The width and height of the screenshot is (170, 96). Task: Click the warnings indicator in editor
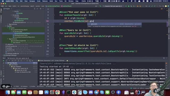coord(162,9)
